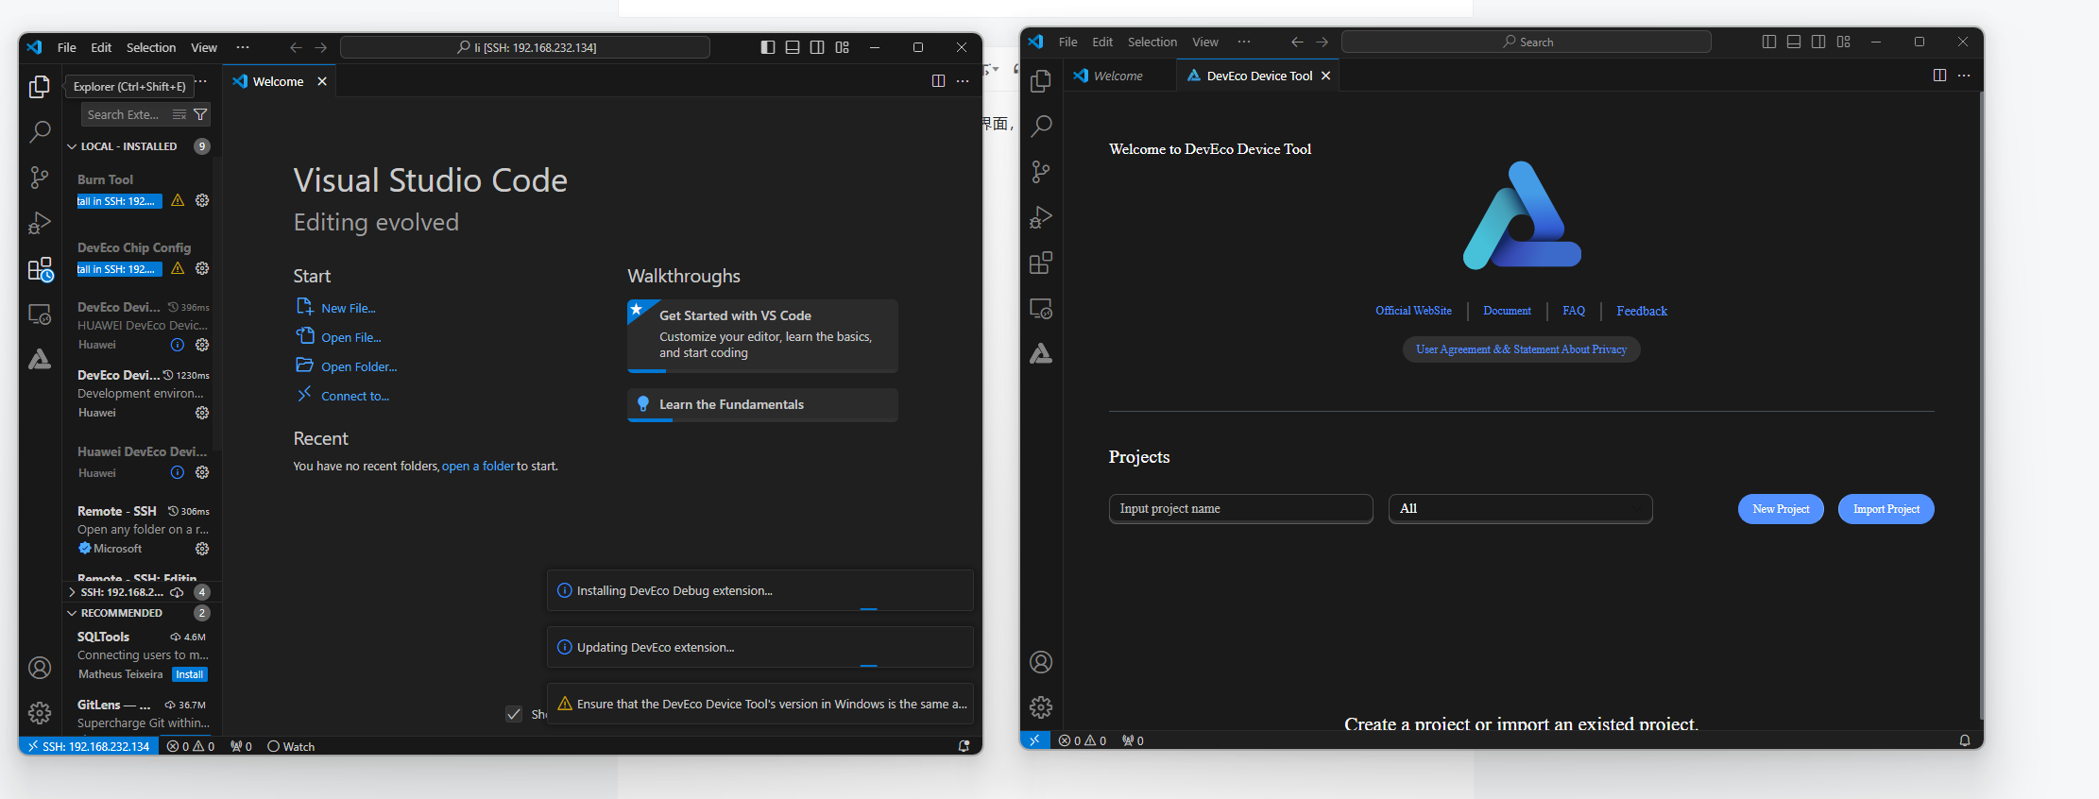The width and height of the screenshot is (2099, 799).
Task: Click Input project name field
Action: tap(1240, 508)
